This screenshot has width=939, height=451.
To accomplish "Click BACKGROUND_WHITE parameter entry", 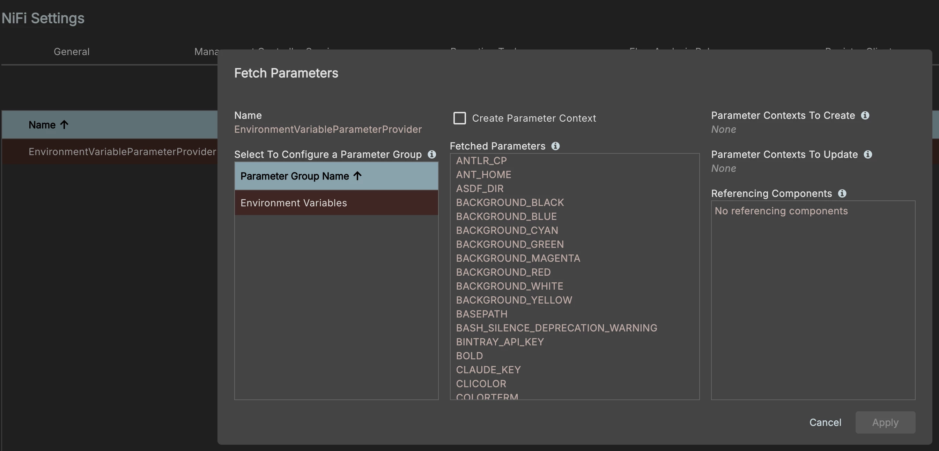I will tap(510, 286).
